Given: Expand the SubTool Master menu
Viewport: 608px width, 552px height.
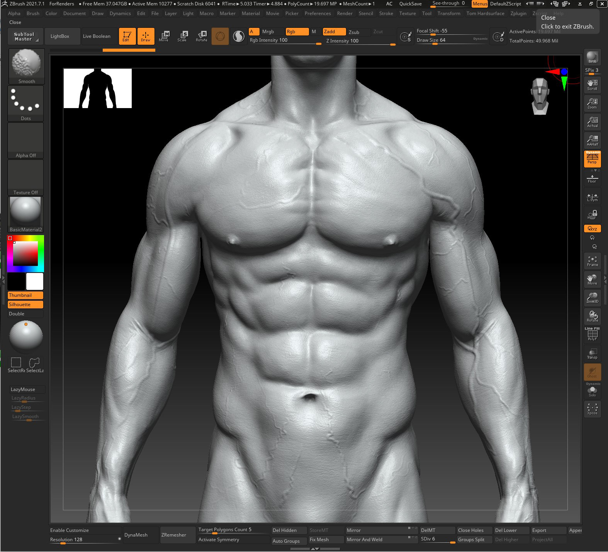Looking at the screenshot, I should 25,36.
